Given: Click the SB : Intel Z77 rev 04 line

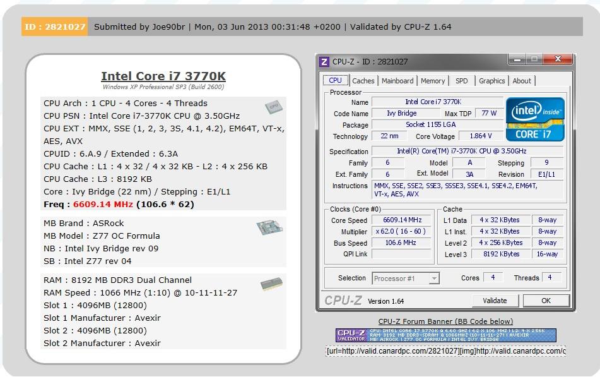Looking at the screenshot, I should point(87,261).
